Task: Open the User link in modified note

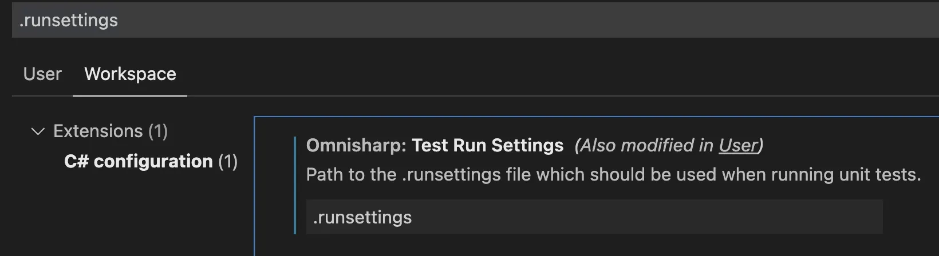Action: [x=738, y=146]
